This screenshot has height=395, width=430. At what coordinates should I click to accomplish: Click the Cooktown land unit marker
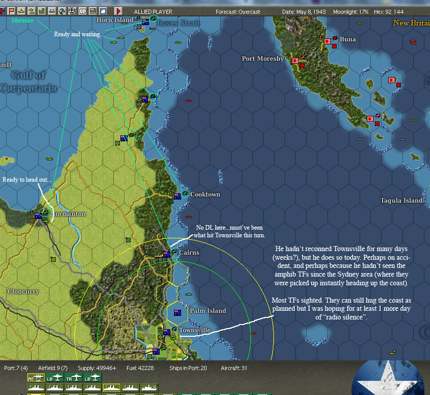point(171,202)
